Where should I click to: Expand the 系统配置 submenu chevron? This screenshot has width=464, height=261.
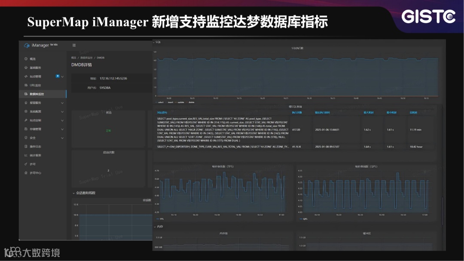(62, 112)
